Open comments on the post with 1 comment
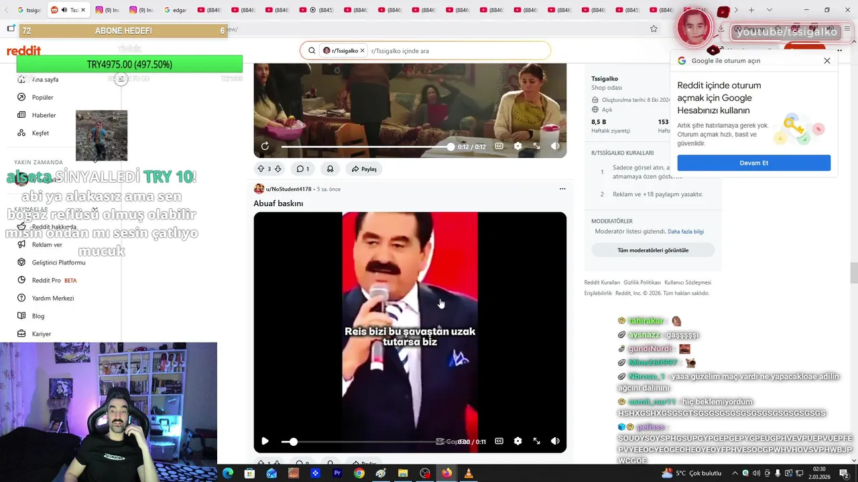This screenshot has height=482, width=858. [302, 169]
